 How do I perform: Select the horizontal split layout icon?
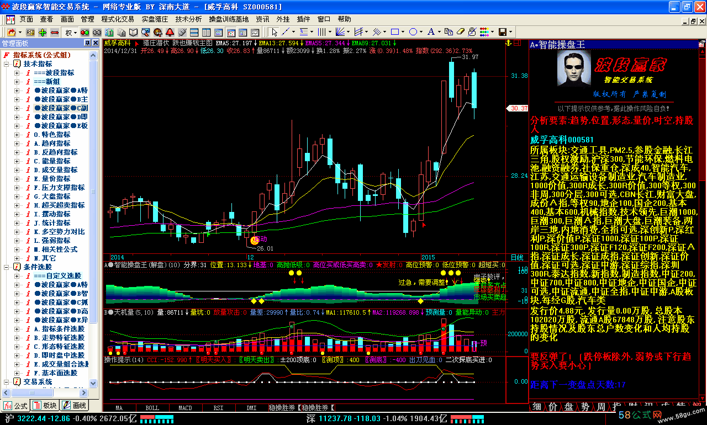click(x=194, y=32)
